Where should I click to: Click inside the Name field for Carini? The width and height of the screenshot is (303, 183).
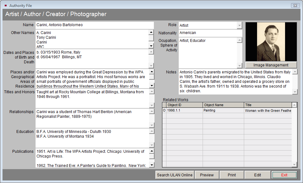coord(94,25)
